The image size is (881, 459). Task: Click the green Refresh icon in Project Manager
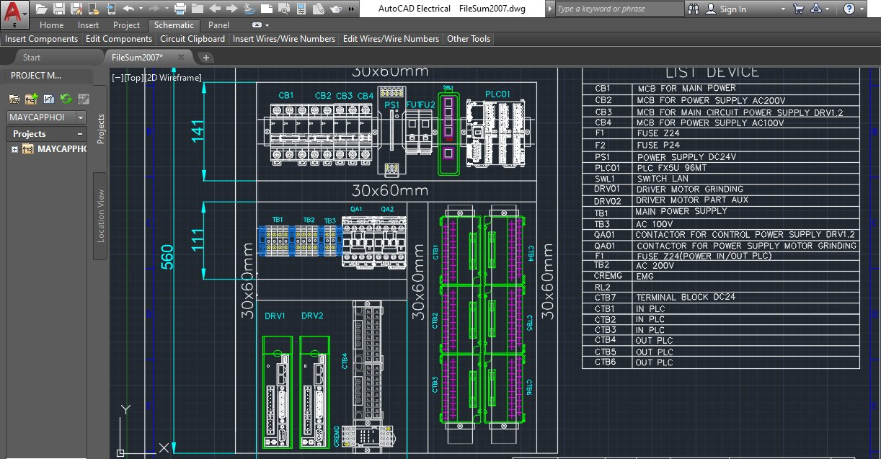tap(66, 99)
